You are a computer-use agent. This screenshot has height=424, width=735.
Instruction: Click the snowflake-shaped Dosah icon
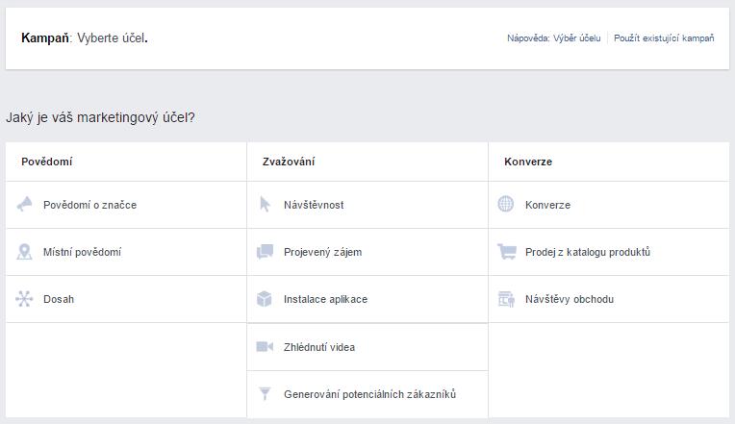click(24, 299)
